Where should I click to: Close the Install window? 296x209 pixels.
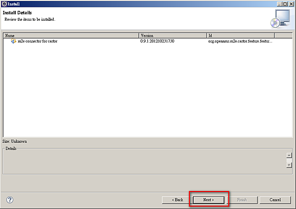[x=292, y=4]
